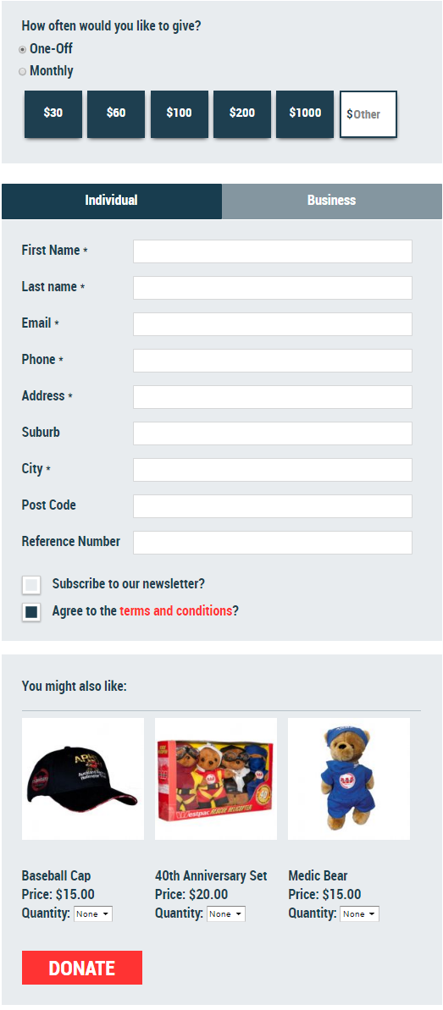The width and height of the screenshot is (443, 1010).
Task: Select the One-Off giving option
Action: [23, 50]
